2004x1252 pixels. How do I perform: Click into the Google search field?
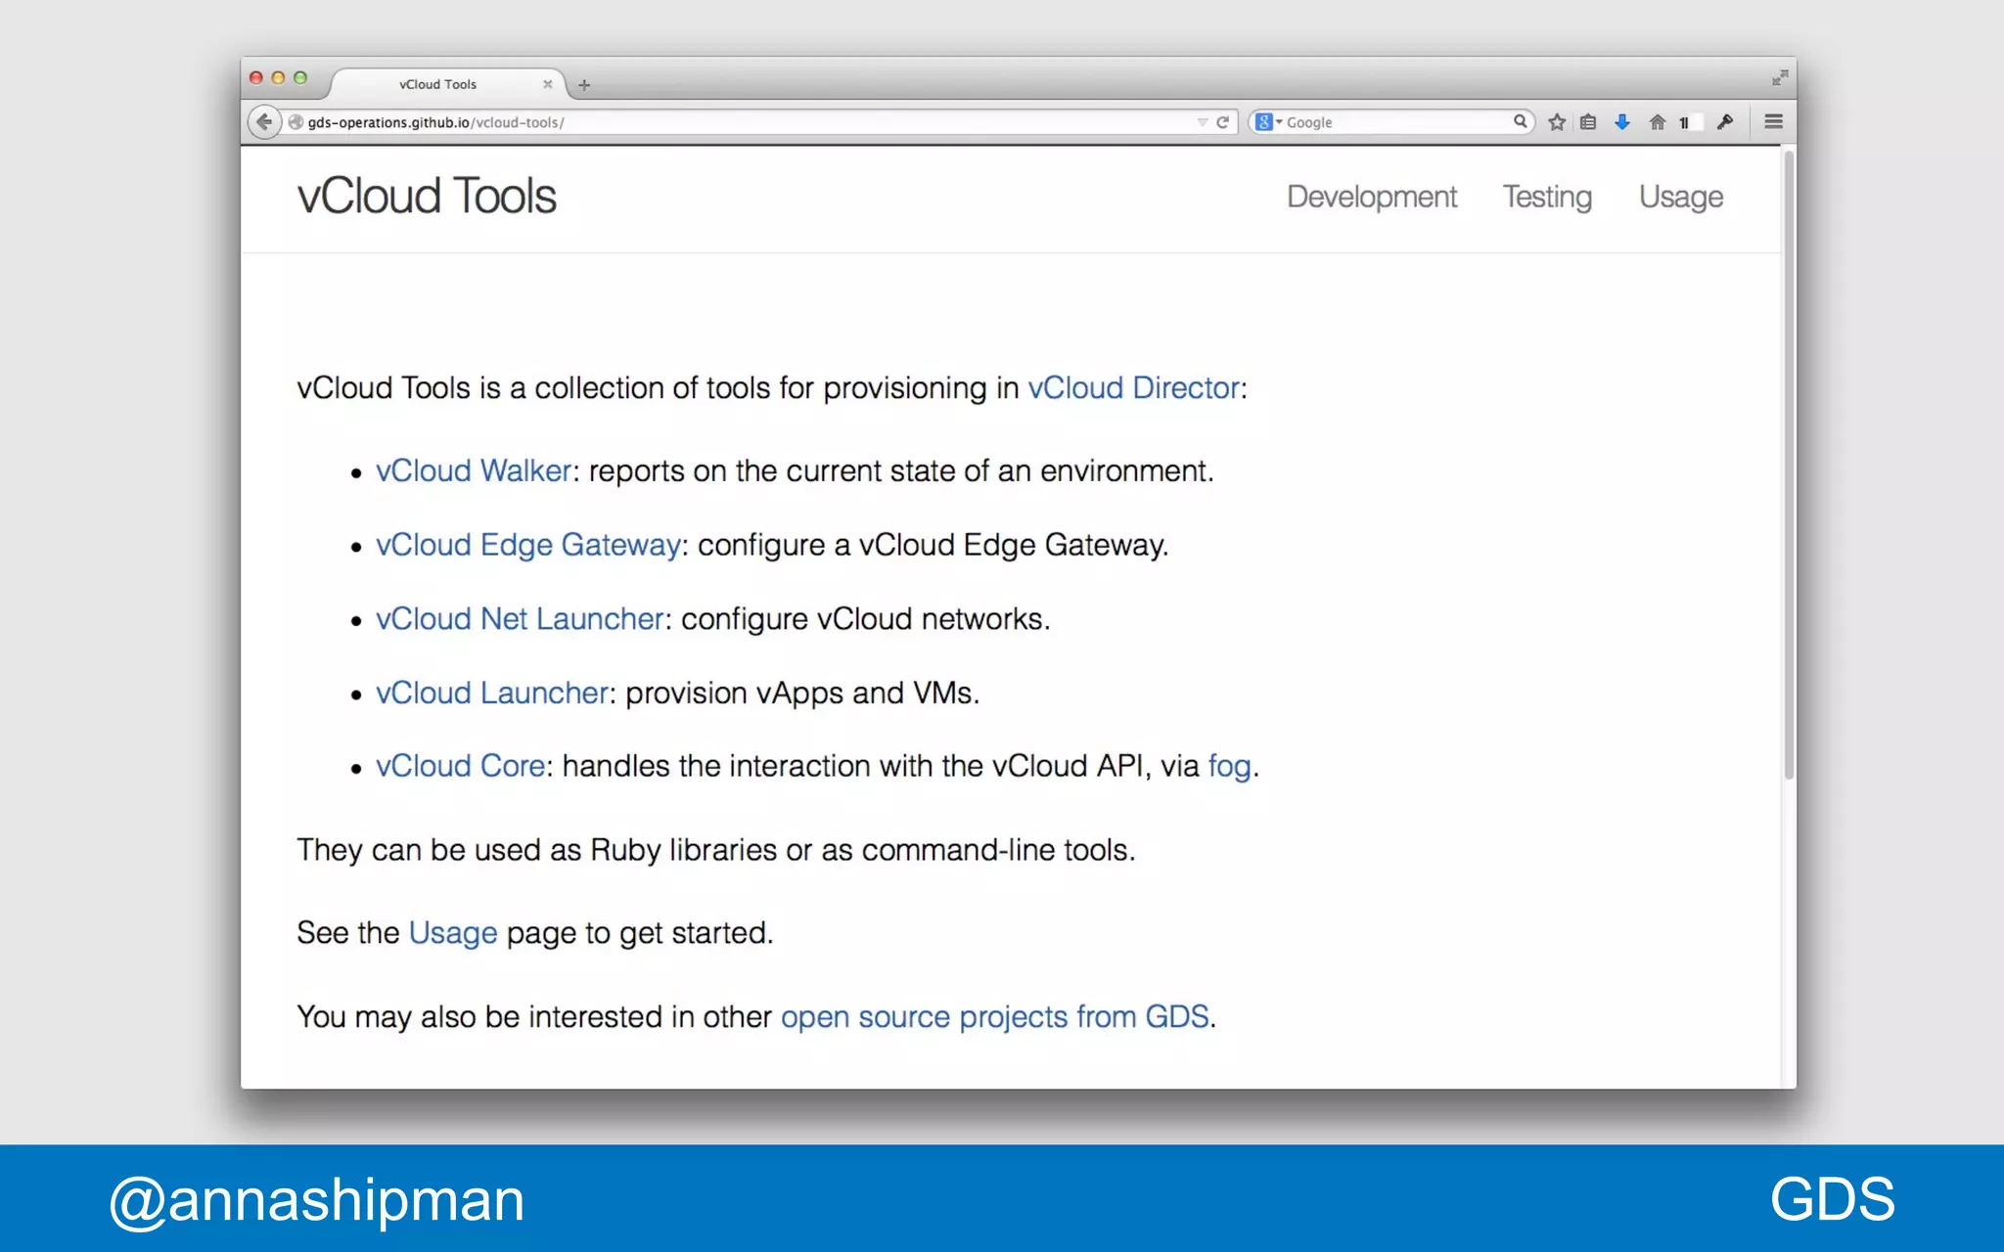point(1399,122)
